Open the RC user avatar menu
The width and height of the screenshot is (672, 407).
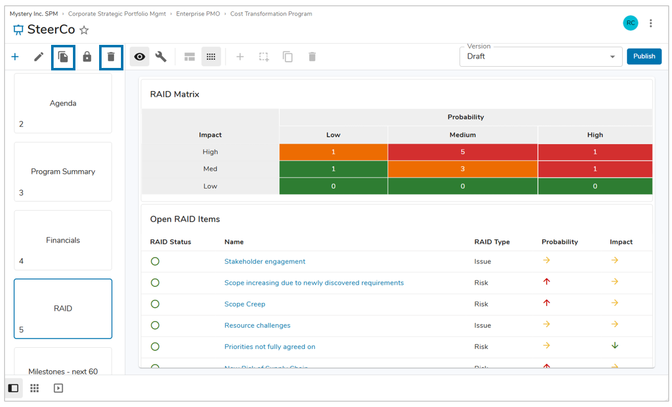point(630,23)
